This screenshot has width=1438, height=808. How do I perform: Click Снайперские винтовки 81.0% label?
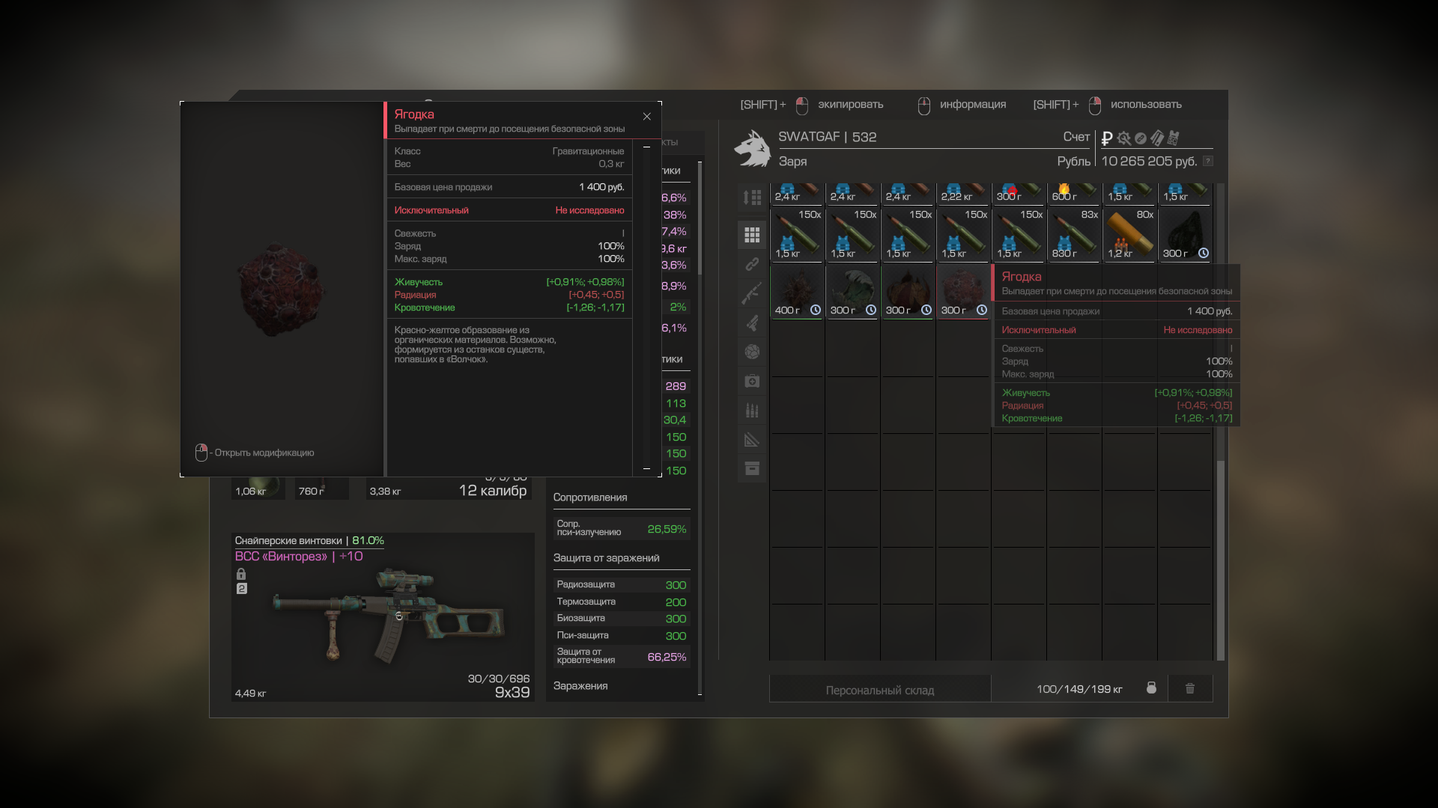(309, 540)
